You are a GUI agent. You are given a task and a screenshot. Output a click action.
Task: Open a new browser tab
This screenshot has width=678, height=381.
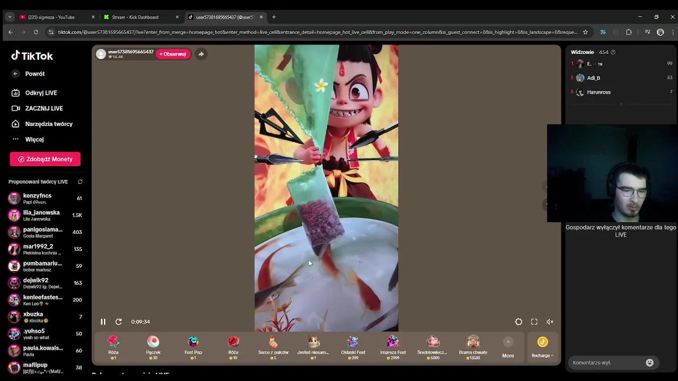[x=274, y=17]
